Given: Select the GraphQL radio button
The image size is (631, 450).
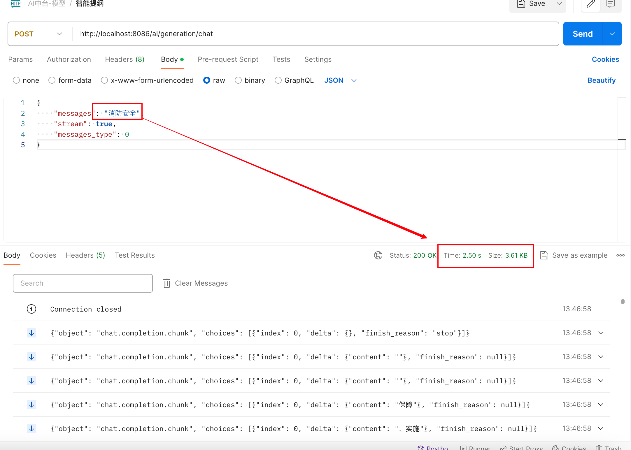Looking at the screenshot, I should point(278,80).
